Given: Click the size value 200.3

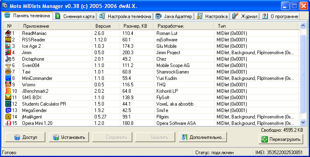Looking at the screenshot, I should pos(128,53).
